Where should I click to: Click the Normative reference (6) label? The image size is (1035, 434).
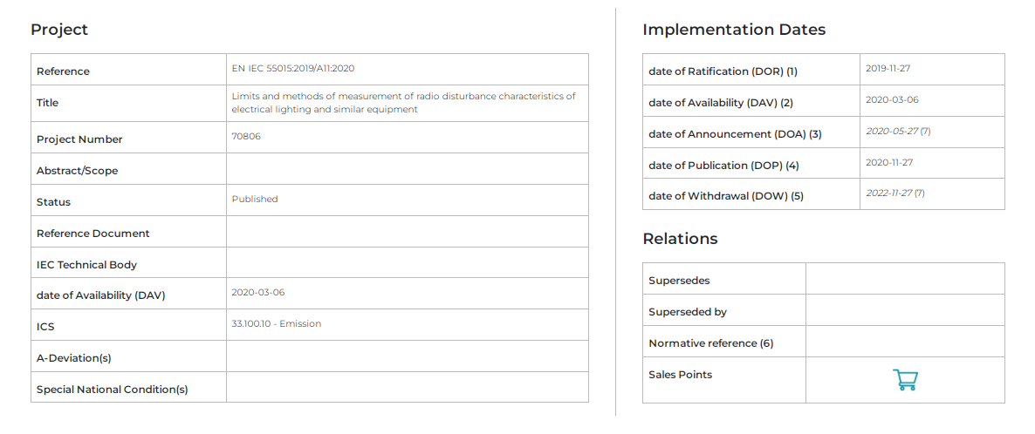click(710, 343)
